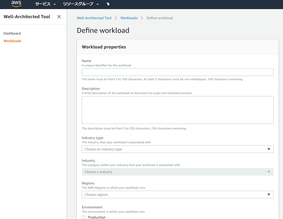Screen dimensions: 283x219
Task: Click the Description text area
Action: (177, 110)
